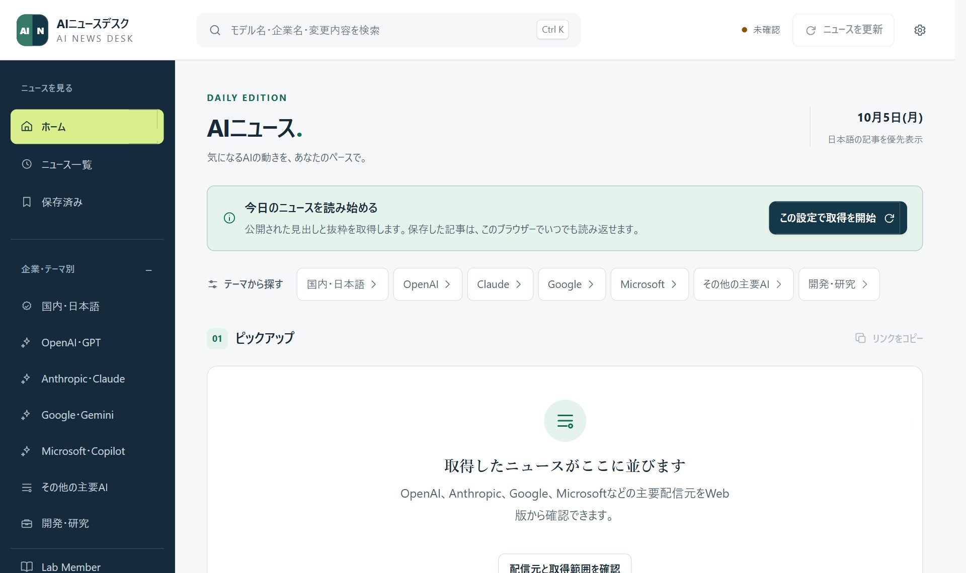The image size is (966, 573).
Task: Open the OpenAI theme chip
Action: point(427,284)
